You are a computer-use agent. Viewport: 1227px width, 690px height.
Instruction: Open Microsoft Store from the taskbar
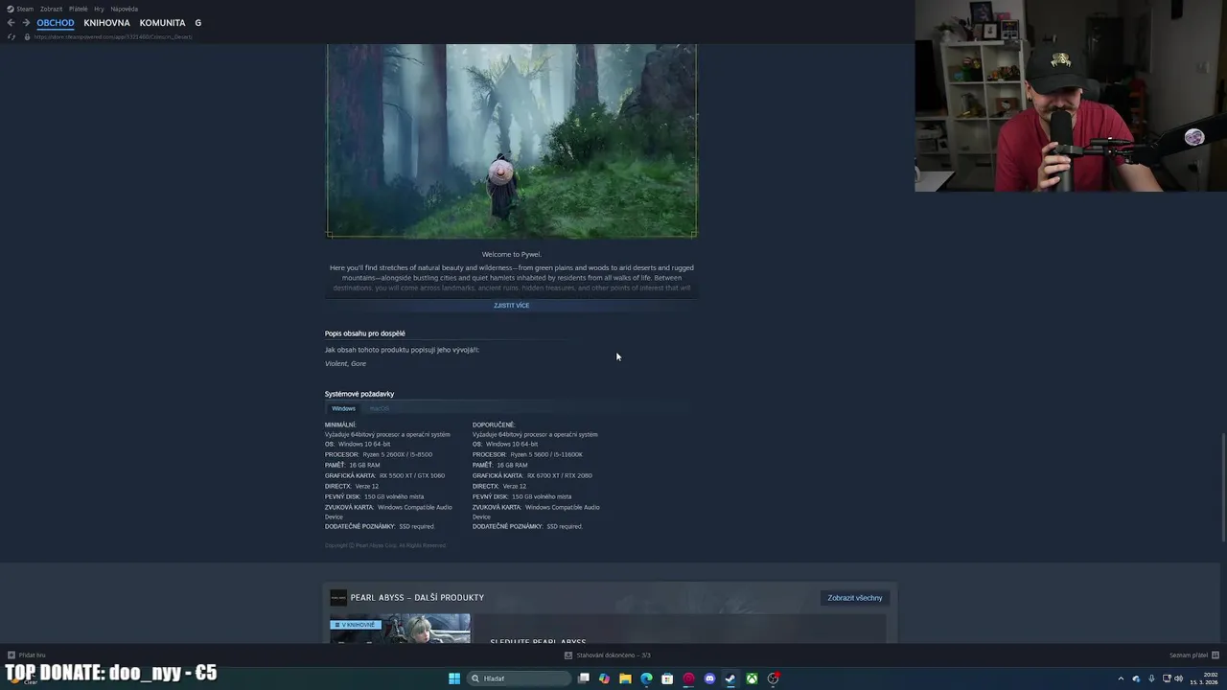pos(667,678)
